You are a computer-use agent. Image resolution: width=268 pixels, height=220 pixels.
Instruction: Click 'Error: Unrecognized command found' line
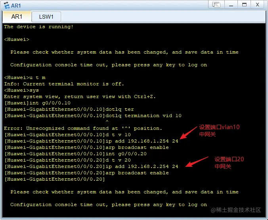[83, 128]
